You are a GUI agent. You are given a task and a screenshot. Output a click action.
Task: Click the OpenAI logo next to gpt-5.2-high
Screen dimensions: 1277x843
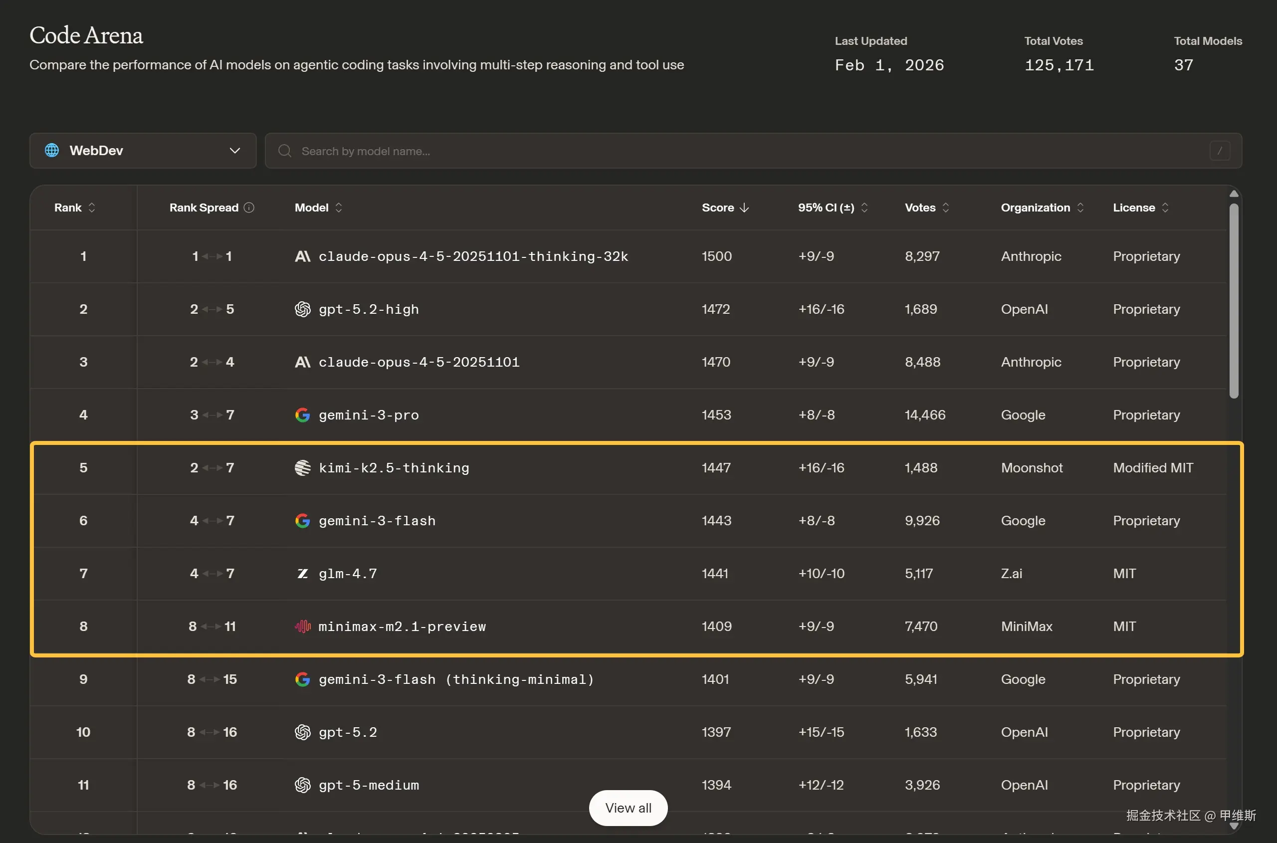coord(302,309)
